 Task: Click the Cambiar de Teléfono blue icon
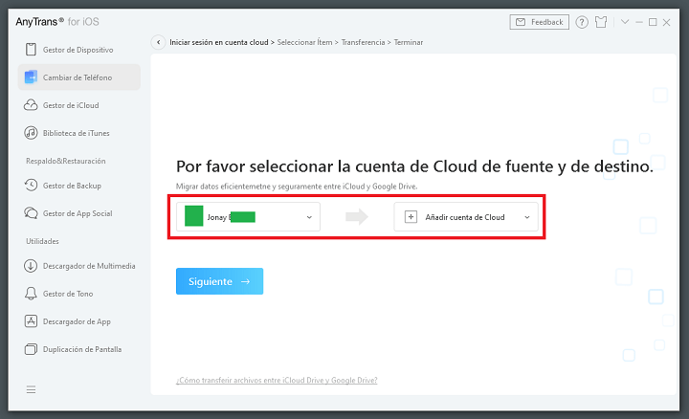tap(31, 77)
